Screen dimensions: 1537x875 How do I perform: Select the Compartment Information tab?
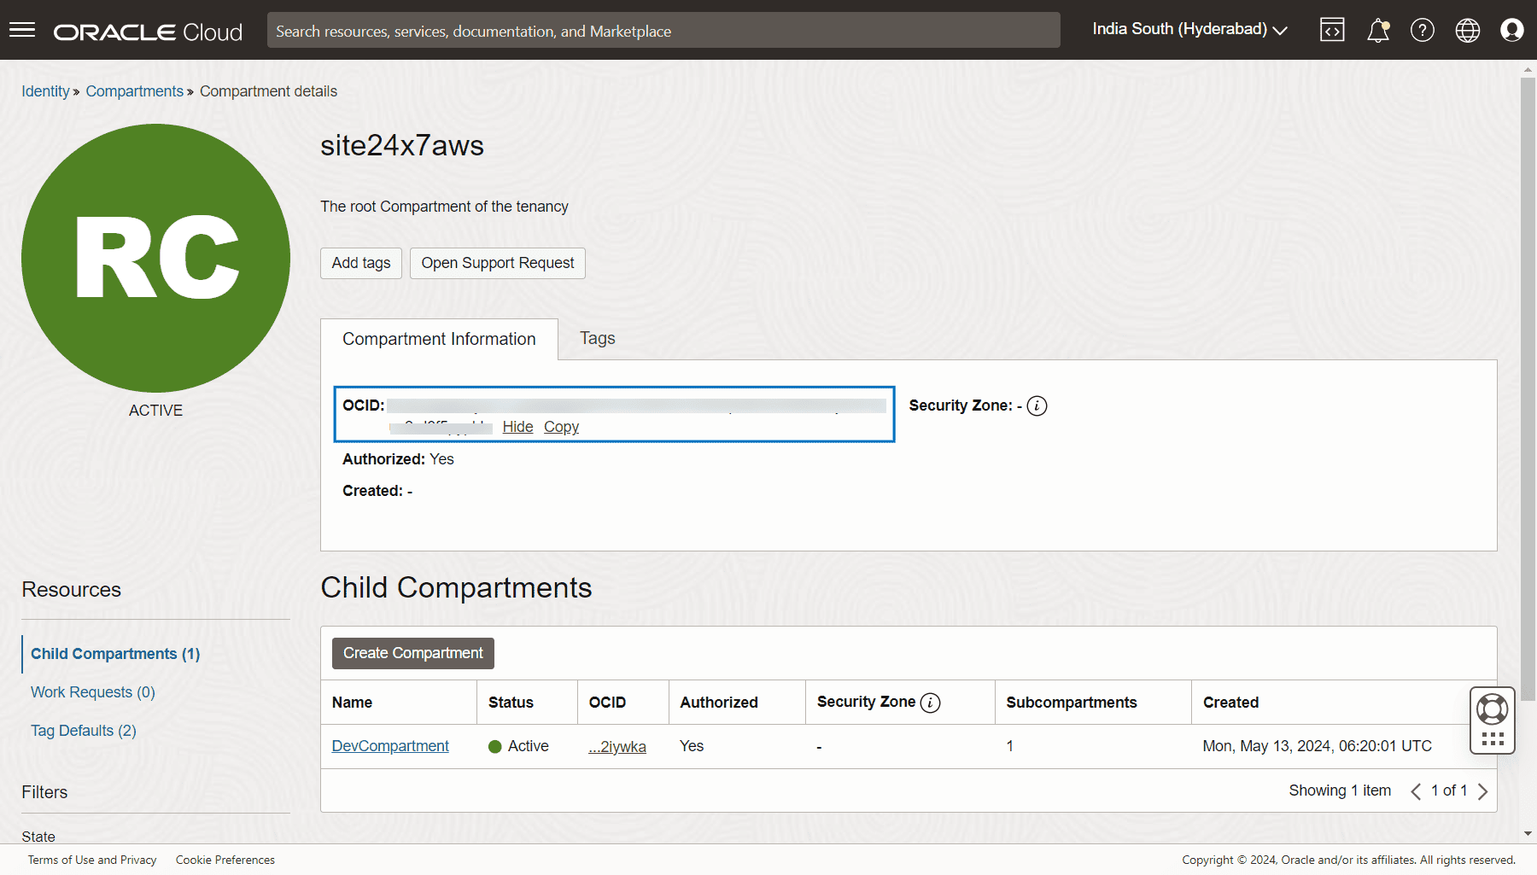pos(439,340)
